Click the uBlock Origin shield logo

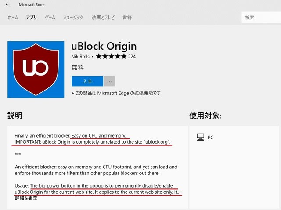[36, 69]
